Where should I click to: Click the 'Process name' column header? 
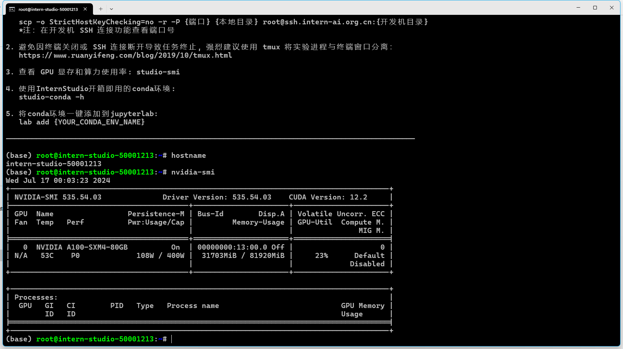193,306
